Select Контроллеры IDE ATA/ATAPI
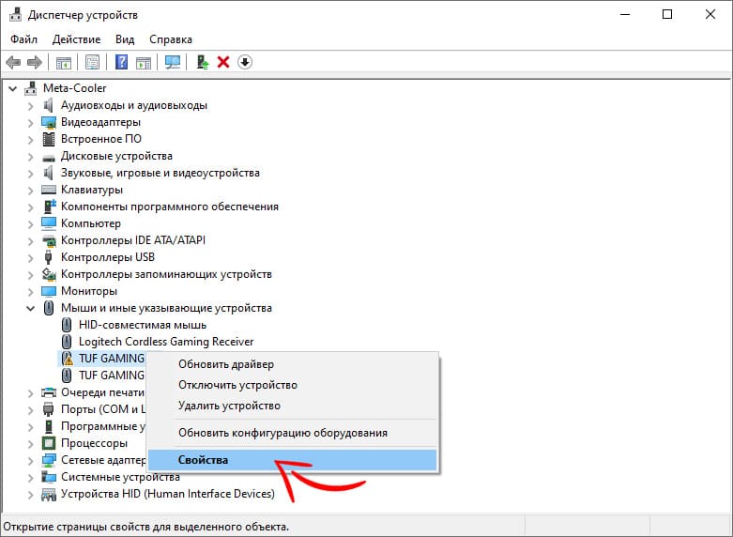Viewport: 733px width, 537px height. coord(133,240)
